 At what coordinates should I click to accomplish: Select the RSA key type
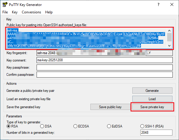click(x=12, y=126)
